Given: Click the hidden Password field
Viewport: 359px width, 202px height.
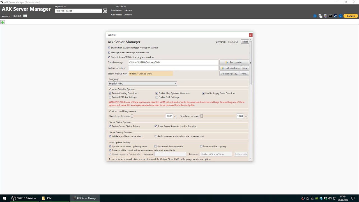Looking at the screenshot, I should pos(216,154).
